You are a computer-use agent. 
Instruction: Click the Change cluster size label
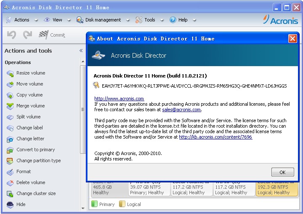pyautogui.click(x=36, y=193)
